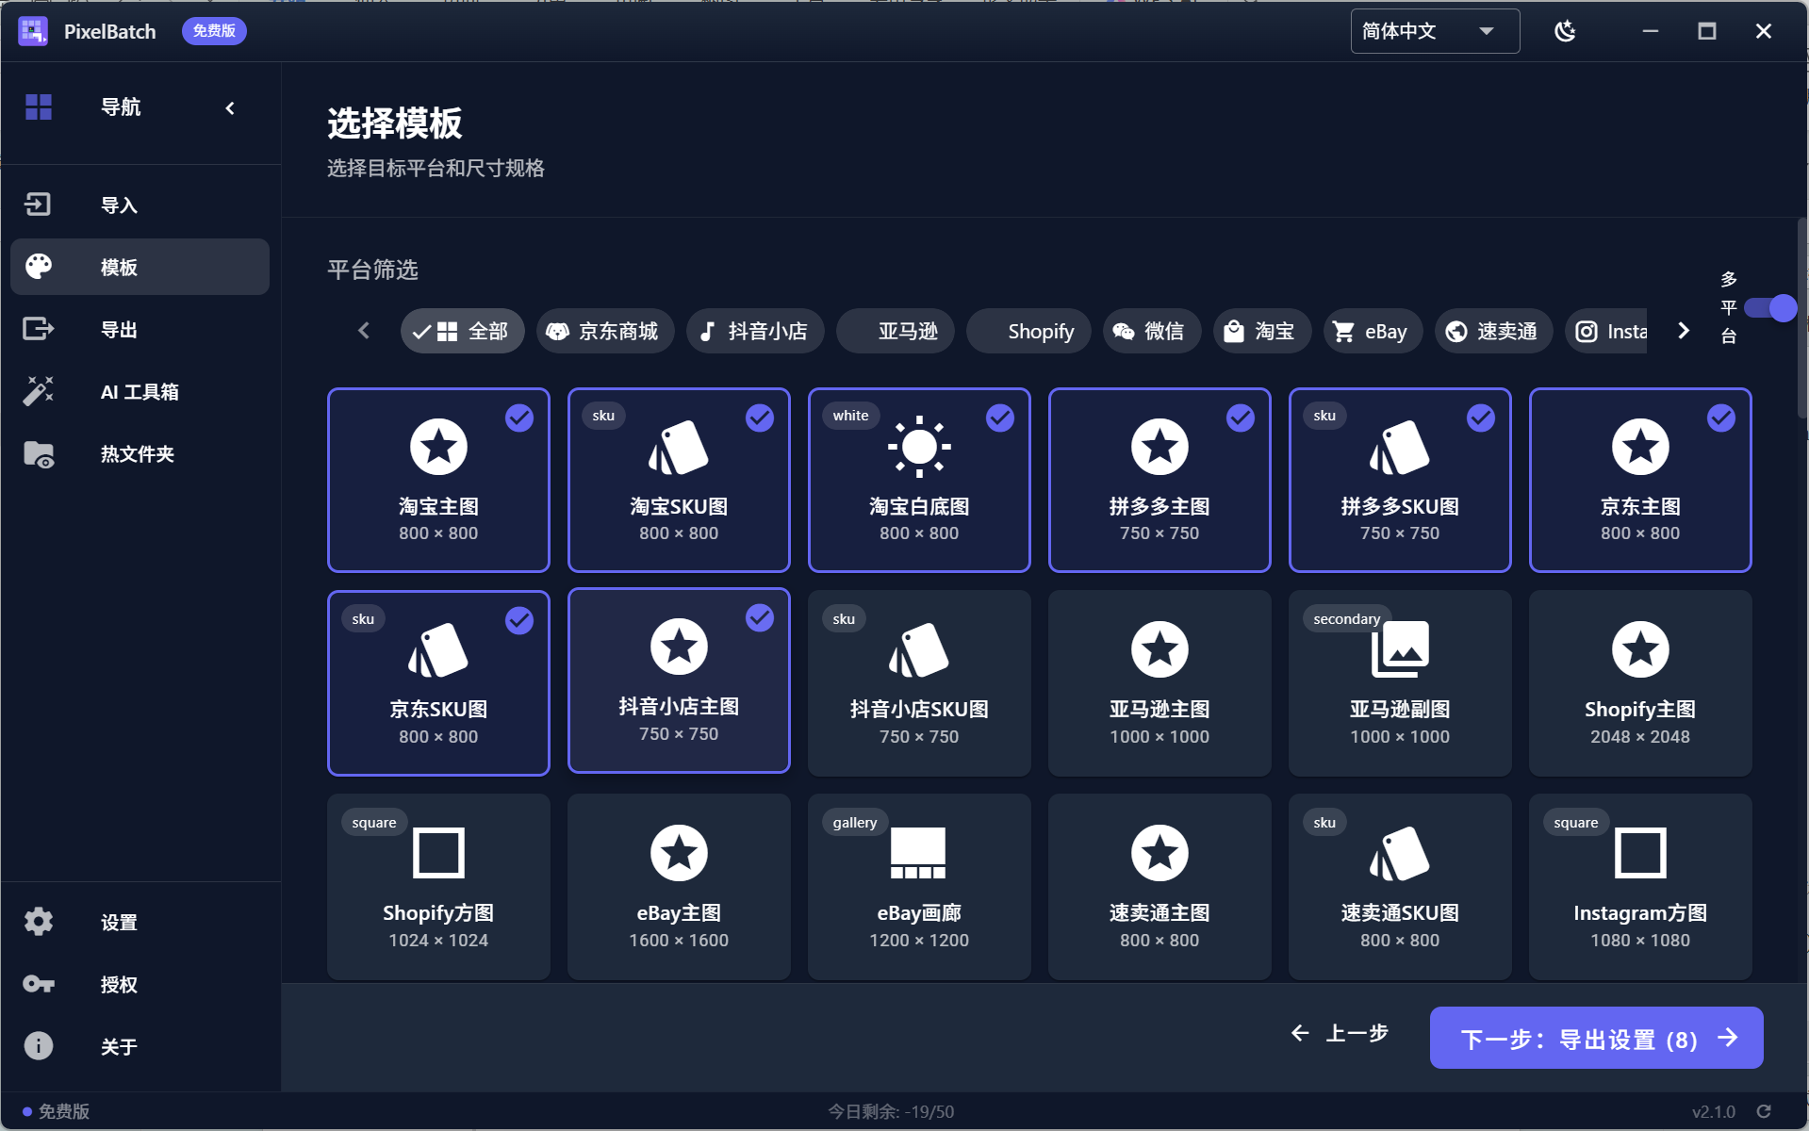Click the square icon on Instagram方图 card
The image size is (1809, 1131).
click(x=1640, y=853)
